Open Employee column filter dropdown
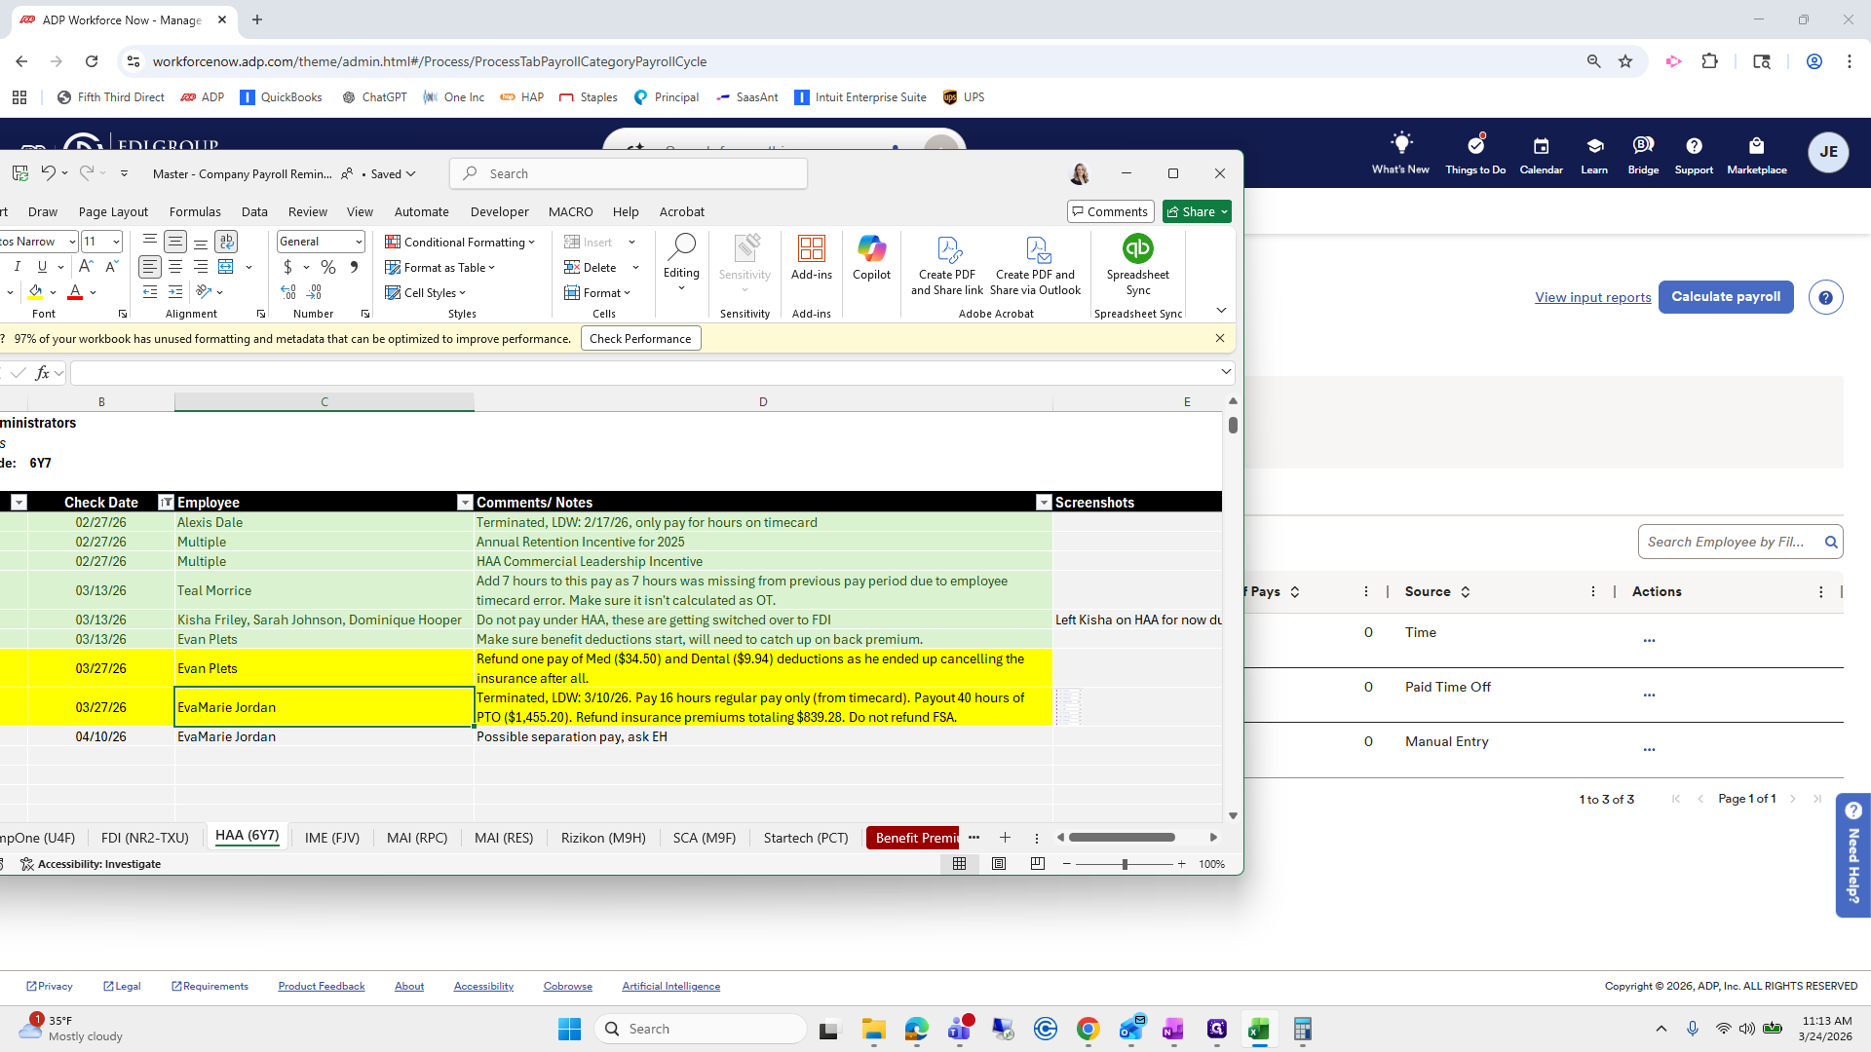This screenshot has height=1052, width=1871. [465, 503]
